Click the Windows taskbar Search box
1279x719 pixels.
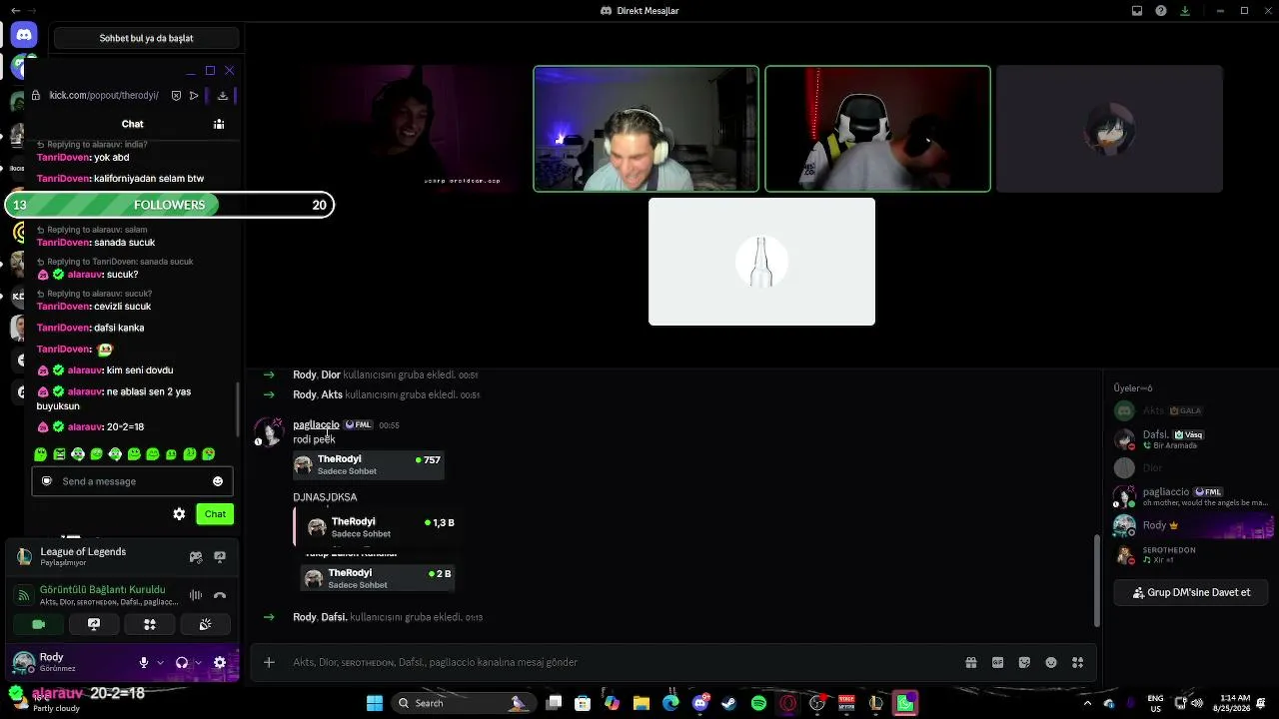click(463, 703)
